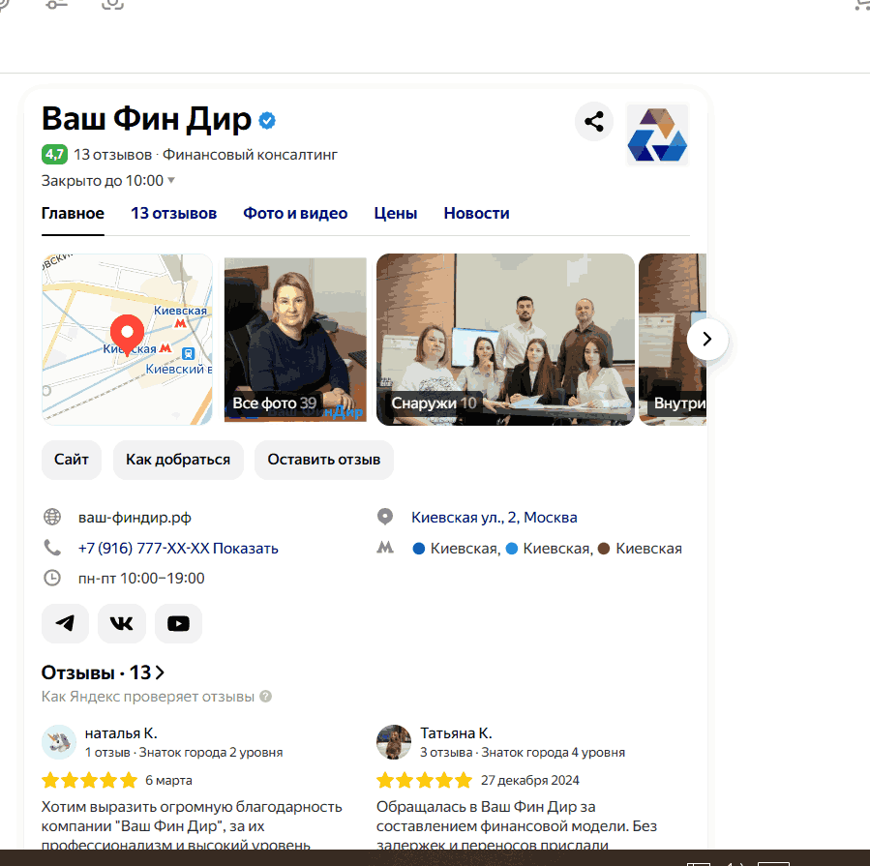The image size is (870, 866).
Task: Switch to the 13 отзывов tab
Action: tap(173, 214)
